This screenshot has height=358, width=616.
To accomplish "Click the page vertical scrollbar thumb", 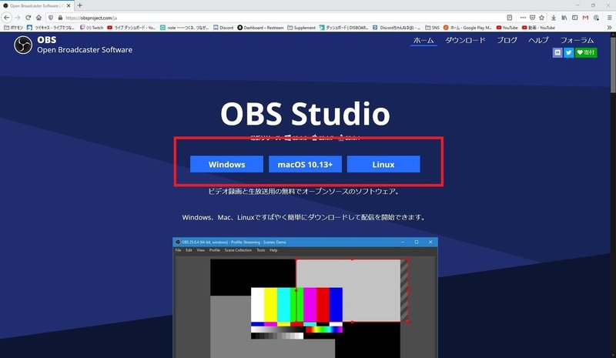I will coord(613,64).
